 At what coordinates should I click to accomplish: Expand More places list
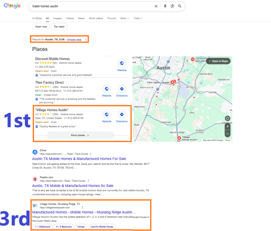[80, 135]
